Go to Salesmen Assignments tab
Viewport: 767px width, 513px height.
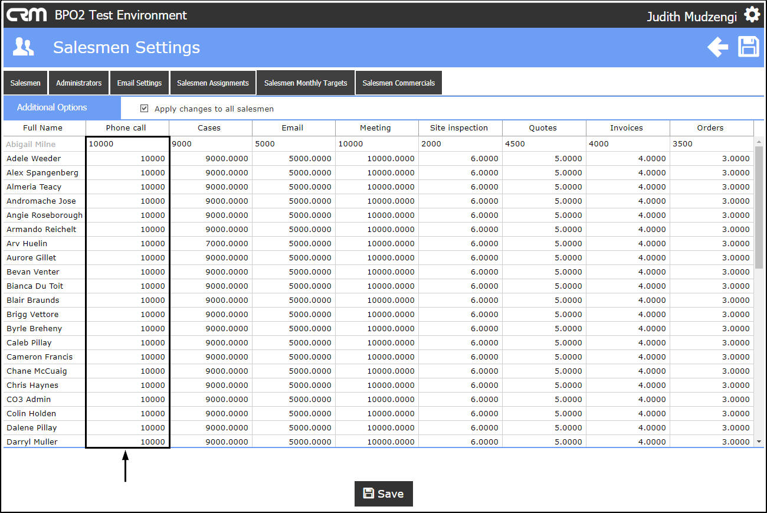(213, 83)
